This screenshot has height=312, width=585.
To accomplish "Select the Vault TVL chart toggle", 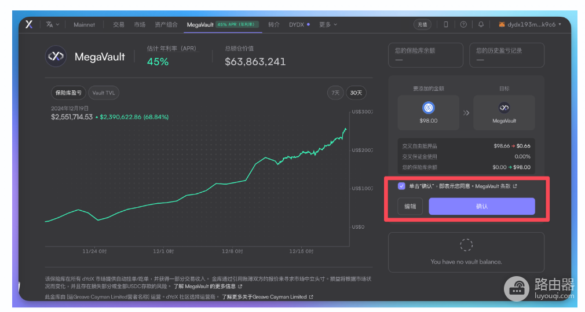I will (x=103, y=93).
